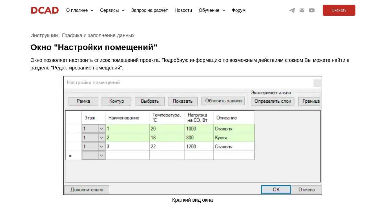385x216 pixels.
Task: Click the "Описание" column header
Action: [x=234, y=118]
